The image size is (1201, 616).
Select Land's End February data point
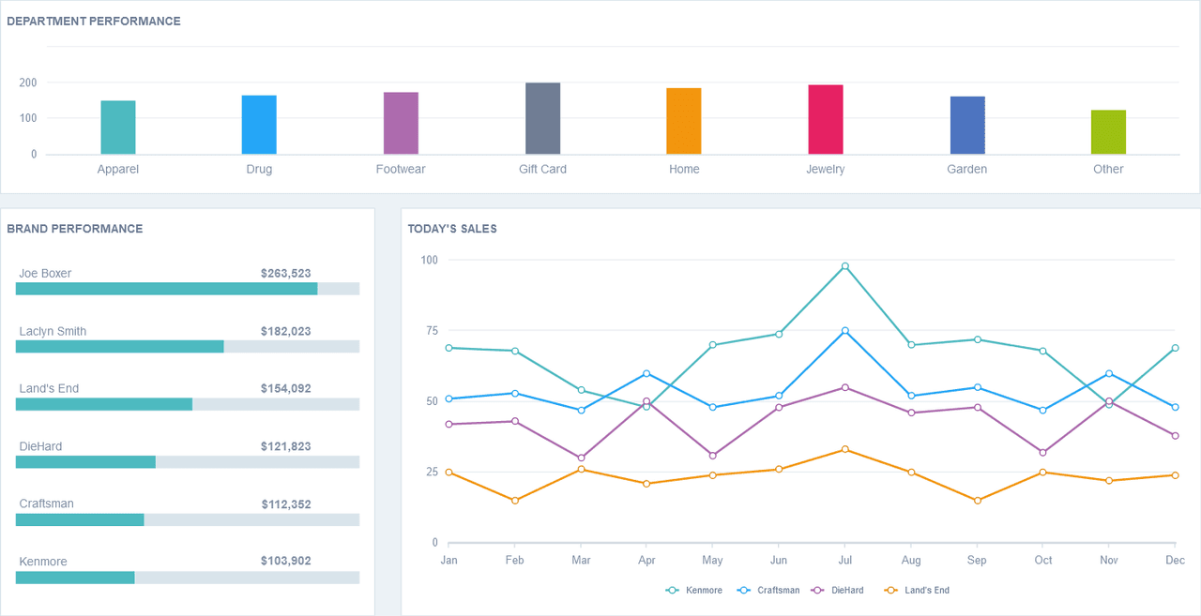point(514,501)
